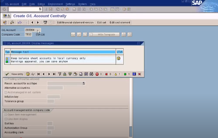Jump to first message page icon

pos(39,74)
